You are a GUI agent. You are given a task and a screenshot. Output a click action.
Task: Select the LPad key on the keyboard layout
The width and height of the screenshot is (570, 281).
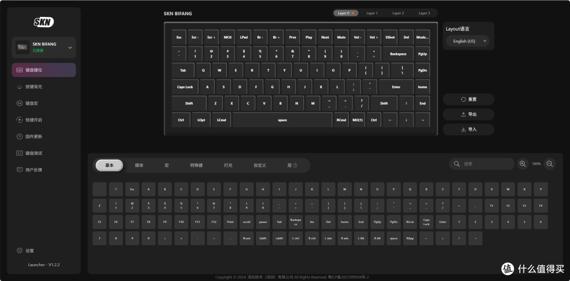coord(244,37)
